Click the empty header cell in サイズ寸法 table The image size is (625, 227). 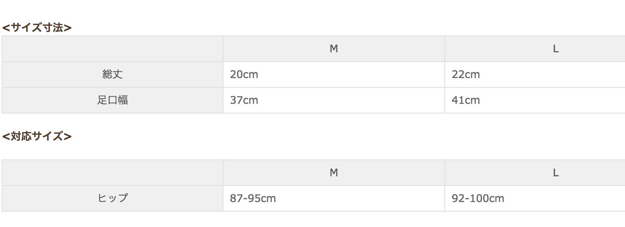pyautogui.click(x=112, y=49)
